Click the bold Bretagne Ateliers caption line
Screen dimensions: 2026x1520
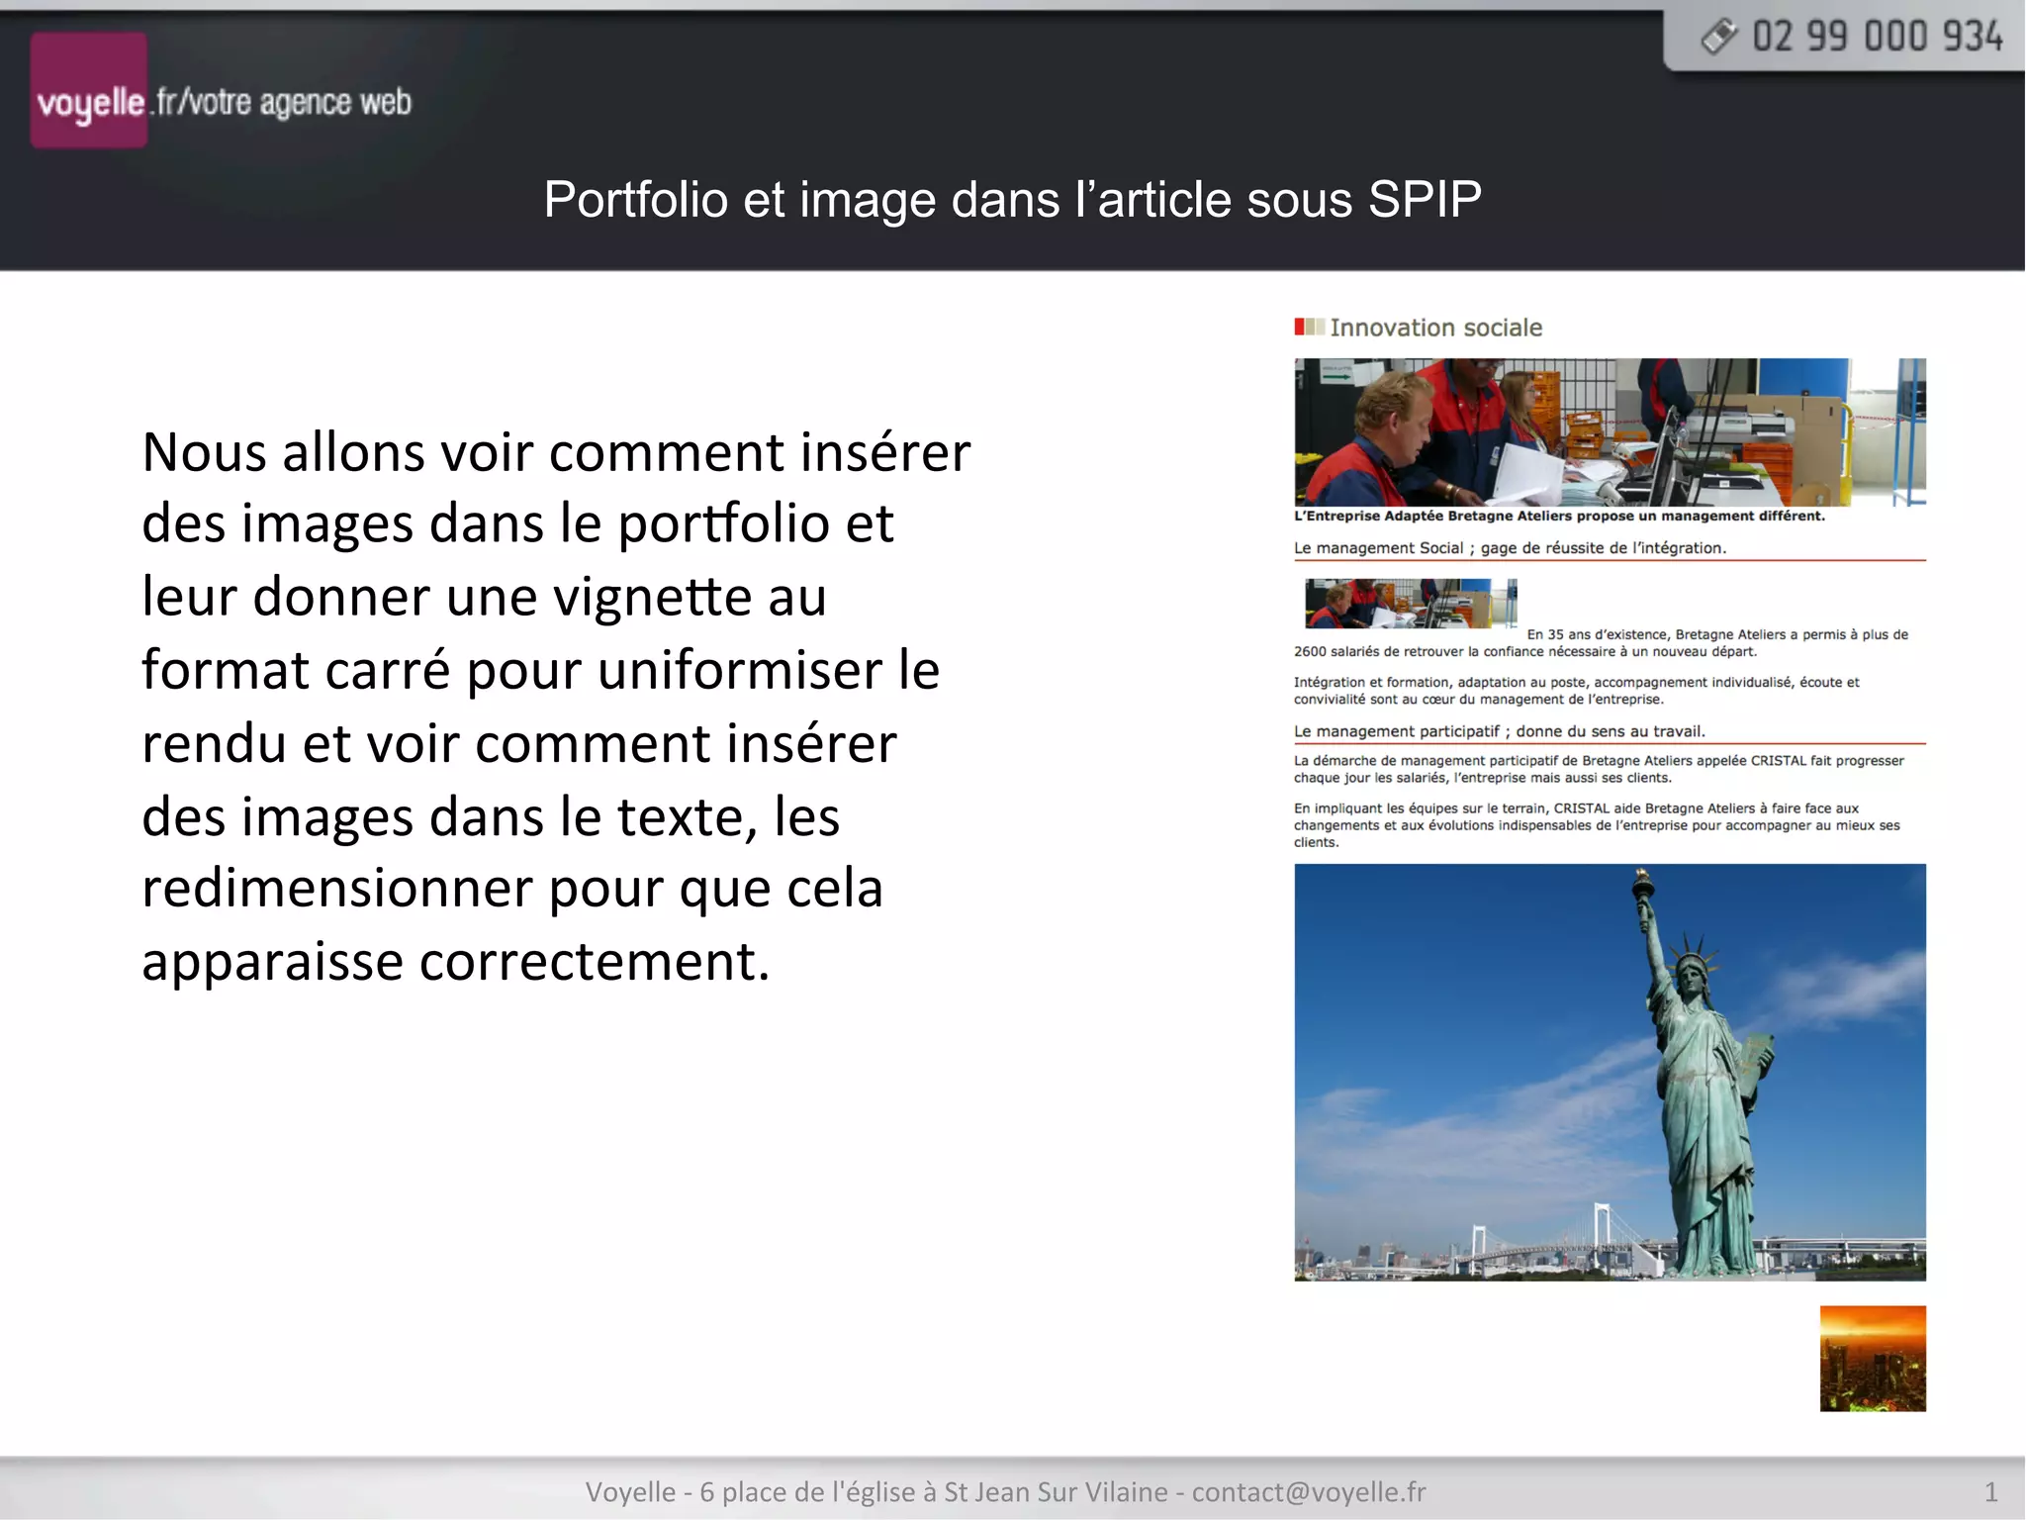tap(1558, 516)
